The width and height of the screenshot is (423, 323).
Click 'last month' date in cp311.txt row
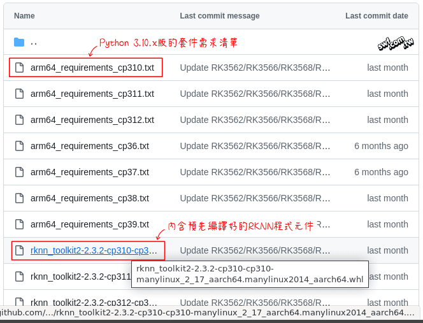387,94
